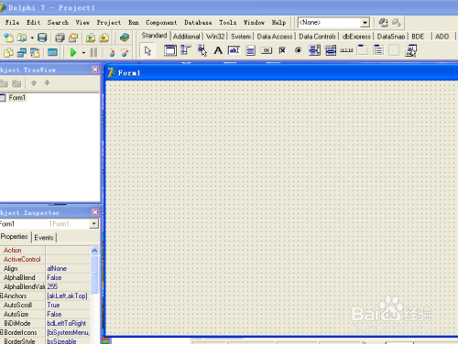Viewport: 458px width, 344px height.
Task: Select the CheckBox component icon
Action: click(282, 50)
